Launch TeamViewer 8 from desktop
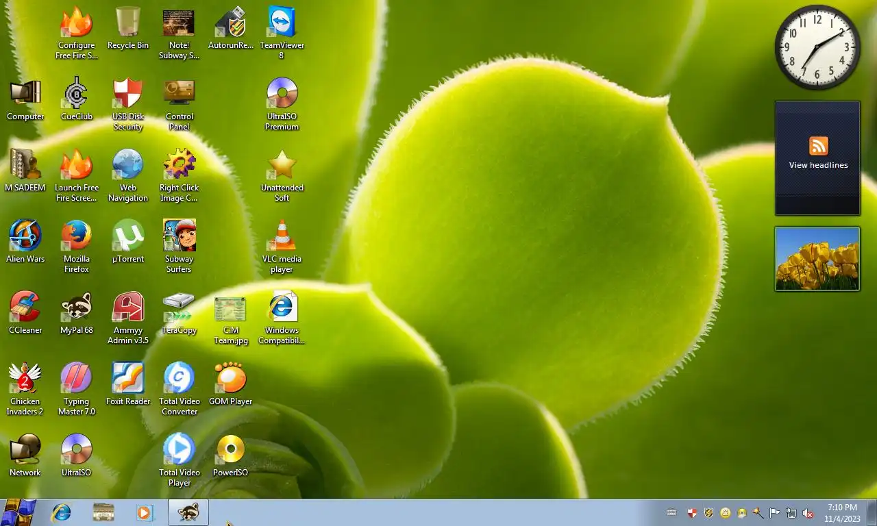The height and width of the screenshot is (526, 877). (282, 34)
